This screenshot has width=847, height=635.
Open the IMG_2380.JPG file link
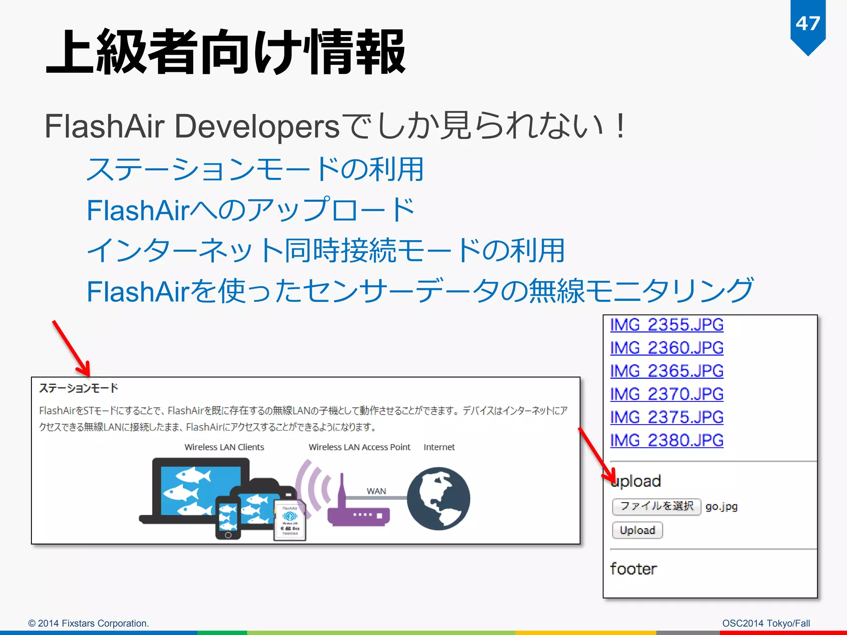click(x=667, y=440)
